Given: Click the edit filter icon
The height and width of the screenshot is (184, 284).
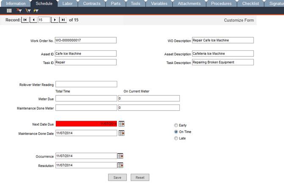Looking at the screenshot, I should point(28,11).
